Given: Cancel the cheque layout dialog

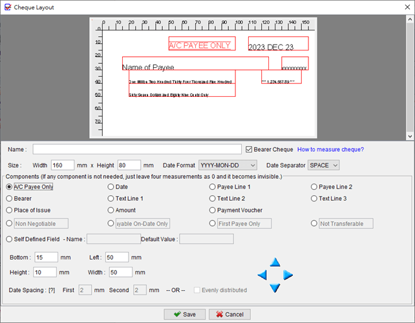Looking at the screenshot, I should click(229, 314).
